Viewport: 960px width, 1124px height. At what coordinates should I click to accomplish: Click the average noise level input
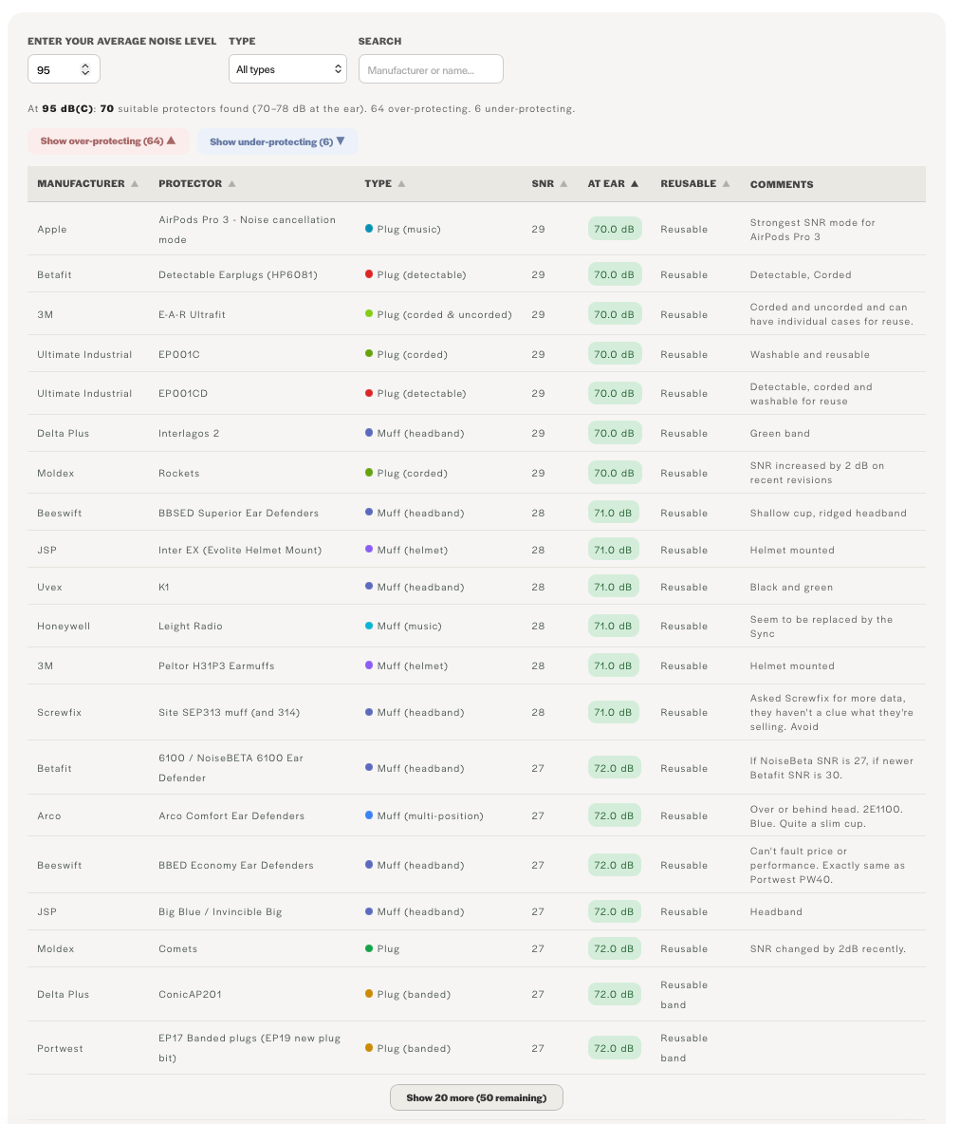coord(64,69)
